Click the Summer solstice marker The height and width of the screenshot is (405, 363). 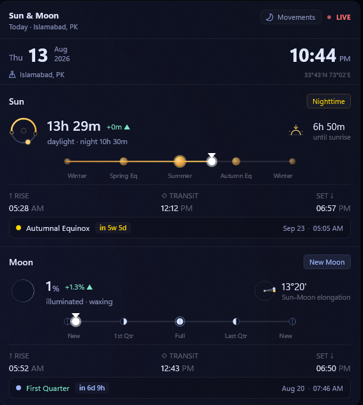coord(180,161)
